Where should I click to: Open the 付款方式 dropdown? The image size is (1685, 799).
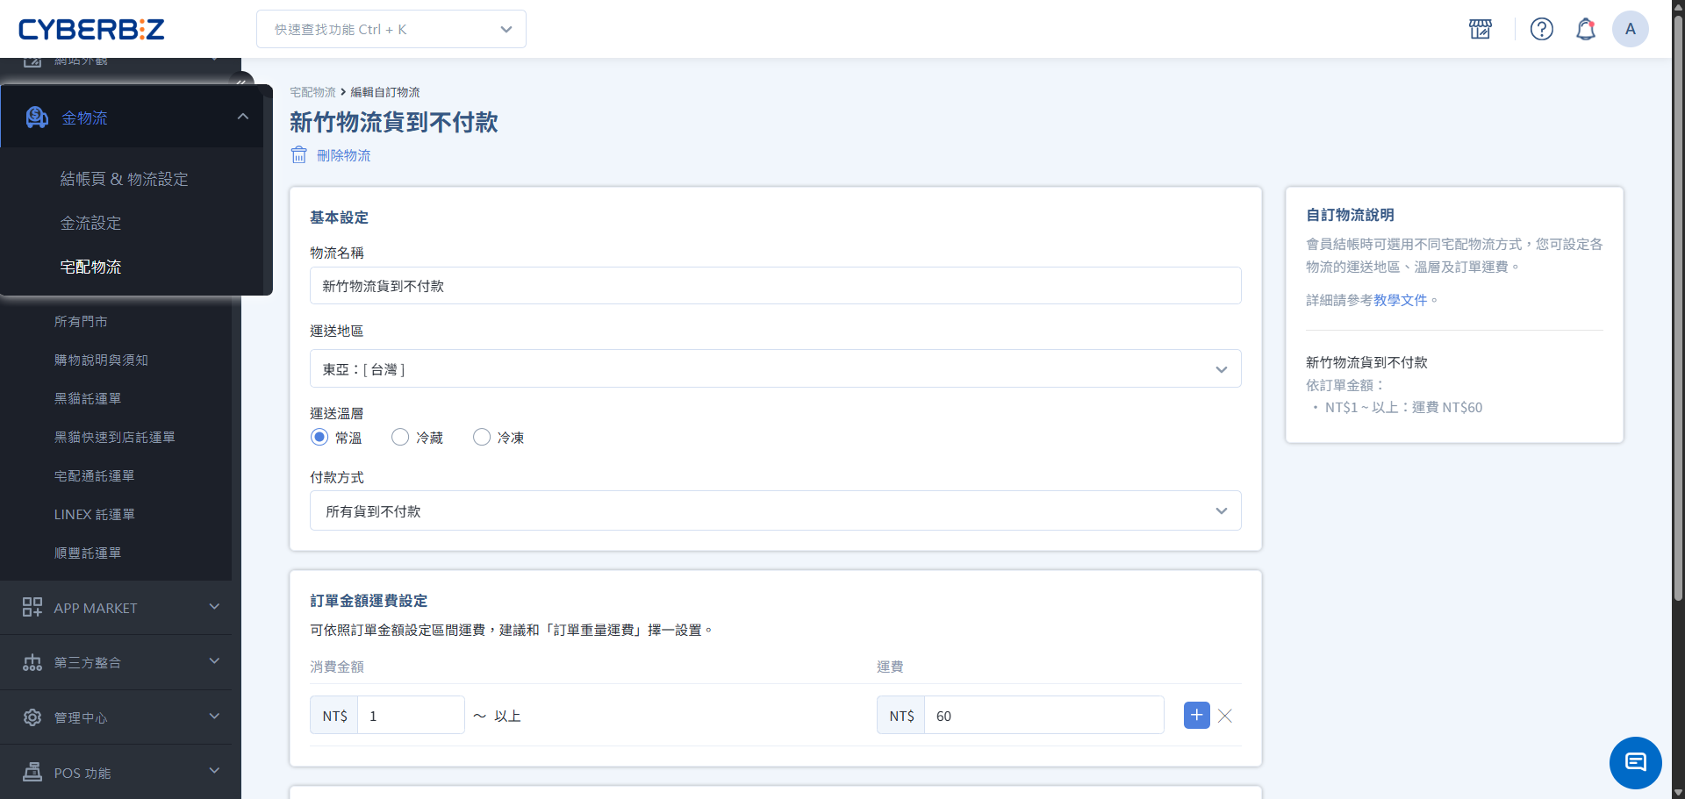tap(775, 511)
